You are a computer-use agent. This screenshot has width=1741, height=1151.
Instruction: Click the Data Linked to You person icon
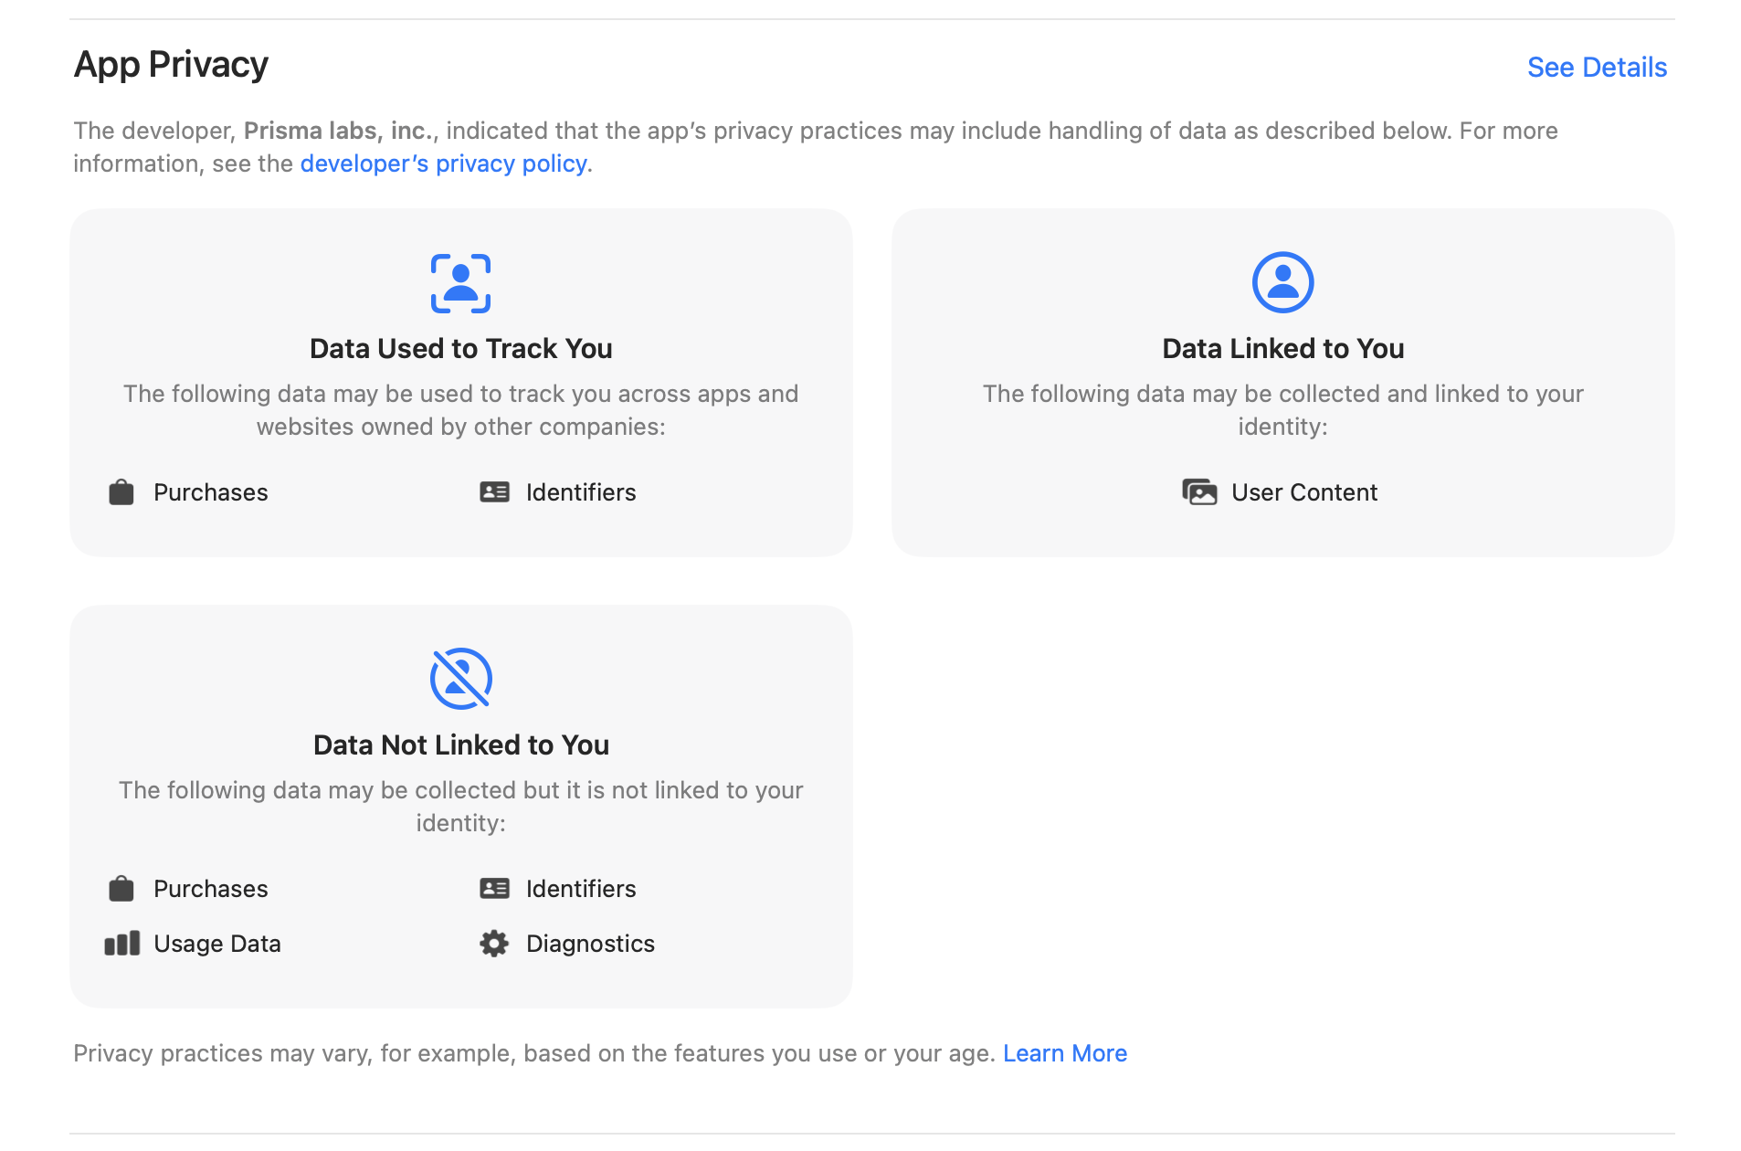(1282, 282)
